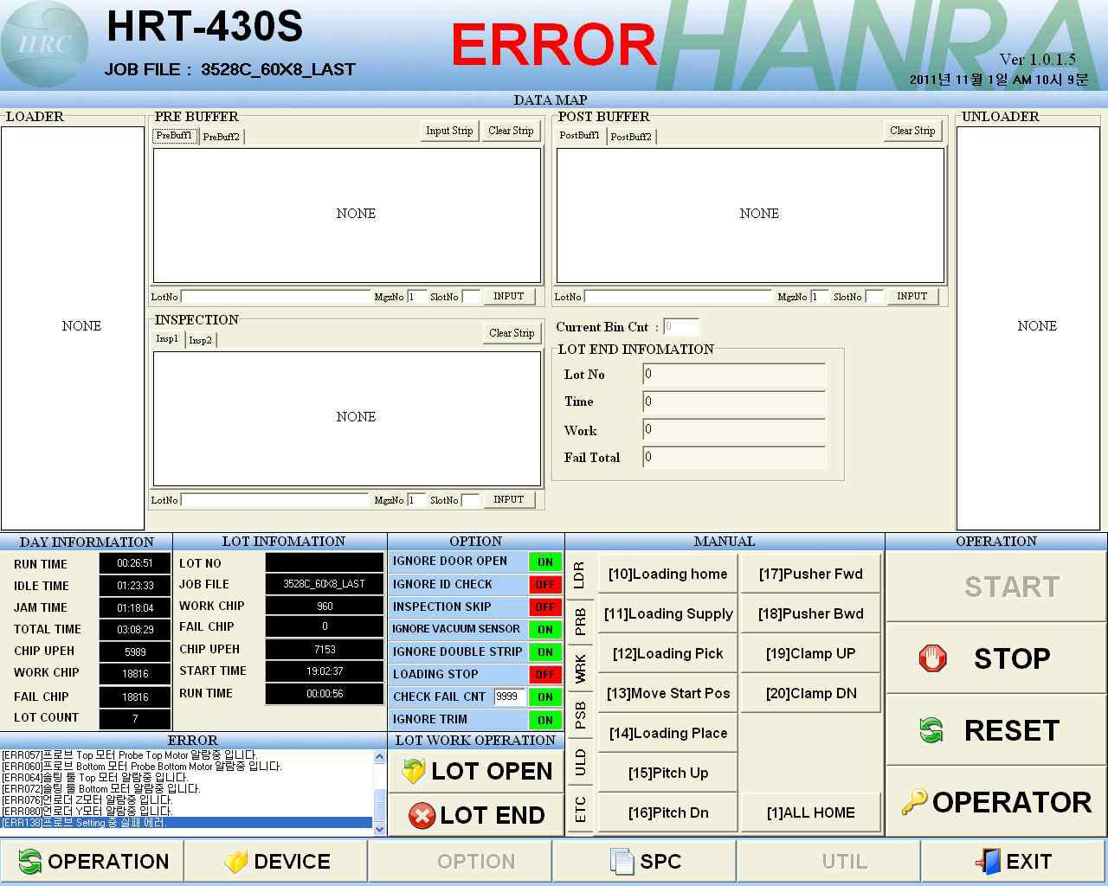
Task: Run [14]Loading Place command
Action: 668,733
